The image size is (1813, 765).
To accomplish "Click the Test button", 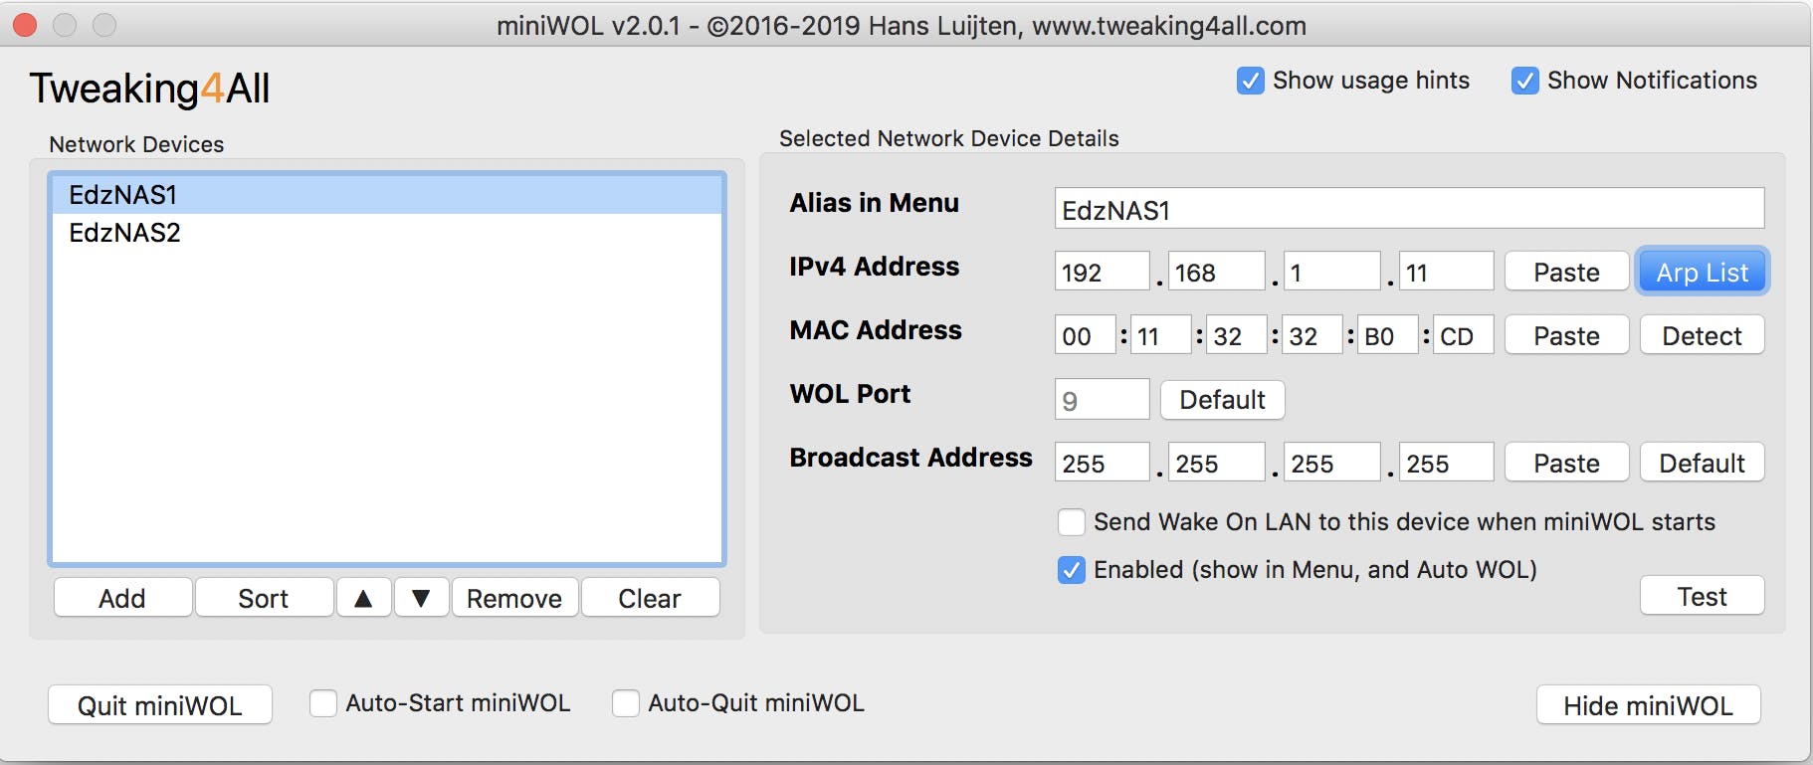I will [x=1702, y=597].
